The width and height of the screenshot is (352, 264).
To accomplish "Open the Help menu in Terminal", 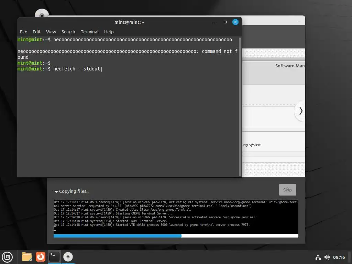I will (x=109, y=32).
